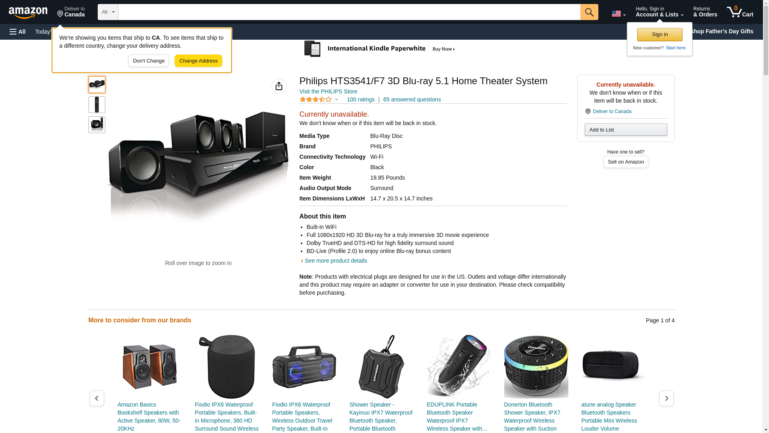Click the search magnifier Go button
The width and height of the screenshot is (769, 433).
pyautogui.click(x=589, y=12)
